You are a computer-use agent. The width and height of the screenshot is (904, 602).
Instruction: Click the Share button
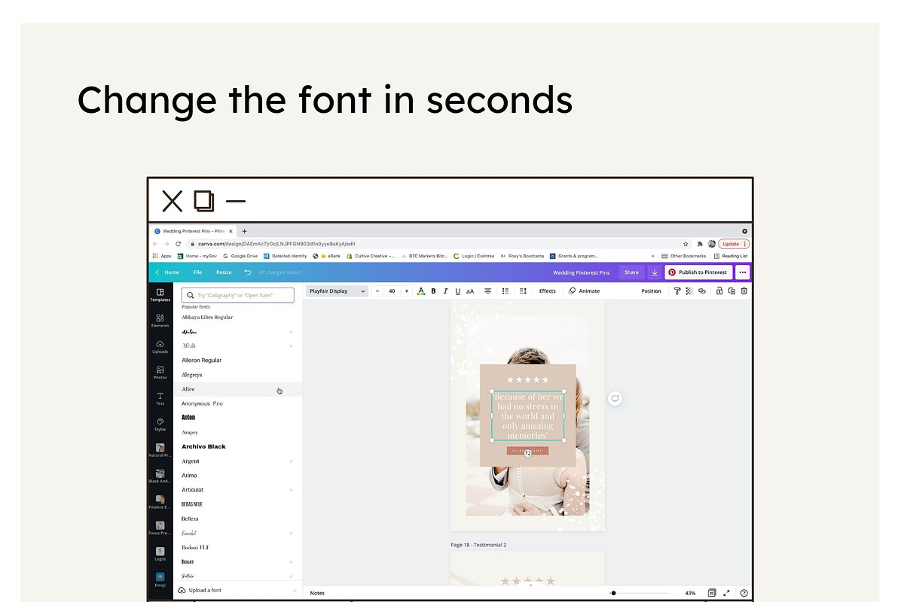(631, 272)
